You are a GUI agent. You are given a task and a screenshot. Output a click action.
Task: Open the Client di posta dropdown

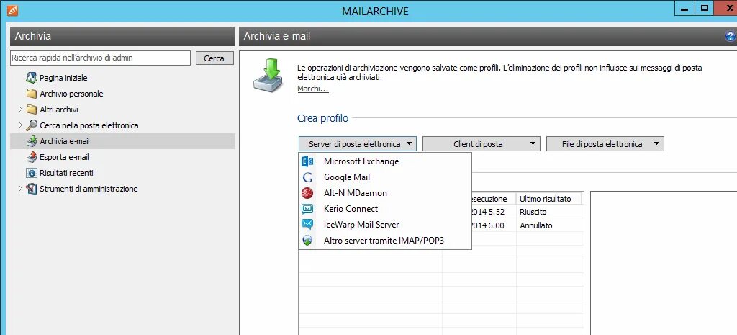(x=481, y=144)
